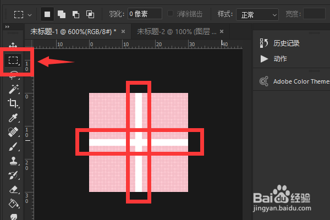The height and width of the screenshot is (220, 330).
Task: Select the Smudge tool at toolbar bottom
Action: point(14,217)
